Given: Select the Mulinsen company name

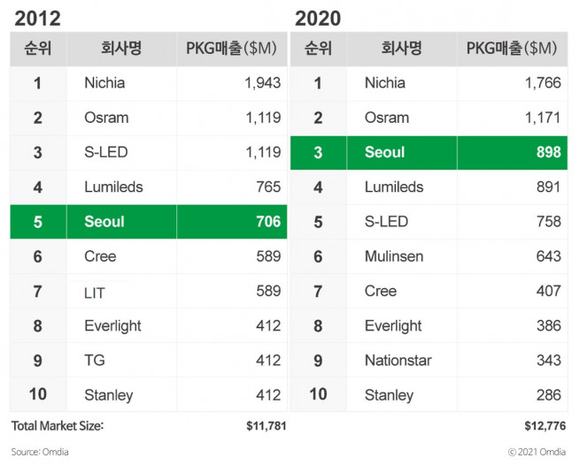Looking at the screenshot, I should (393, 256).
